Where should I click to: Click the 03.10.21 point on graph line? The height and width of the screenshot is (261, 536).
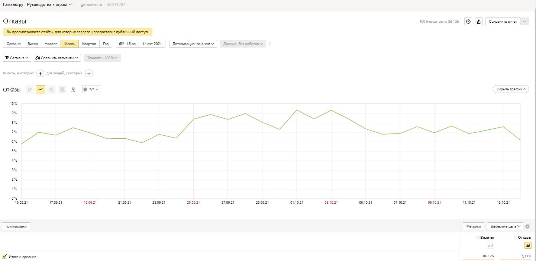[331, 110]
